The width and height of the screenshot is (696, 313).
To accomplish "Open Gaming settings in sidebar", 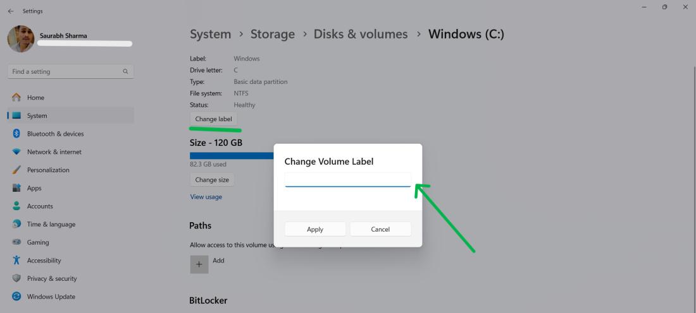I will [x=38, y=242].
